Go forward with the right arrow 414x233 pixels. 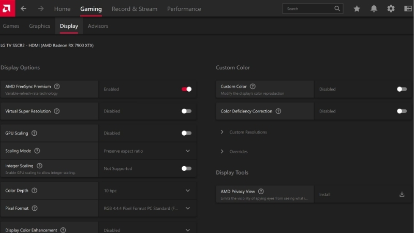click(41, 9)
